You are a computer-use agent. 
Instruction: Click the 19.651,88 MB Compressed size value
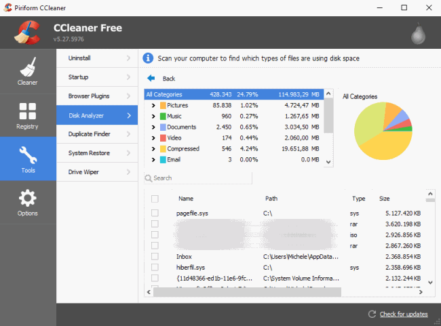tap(301, 148)
